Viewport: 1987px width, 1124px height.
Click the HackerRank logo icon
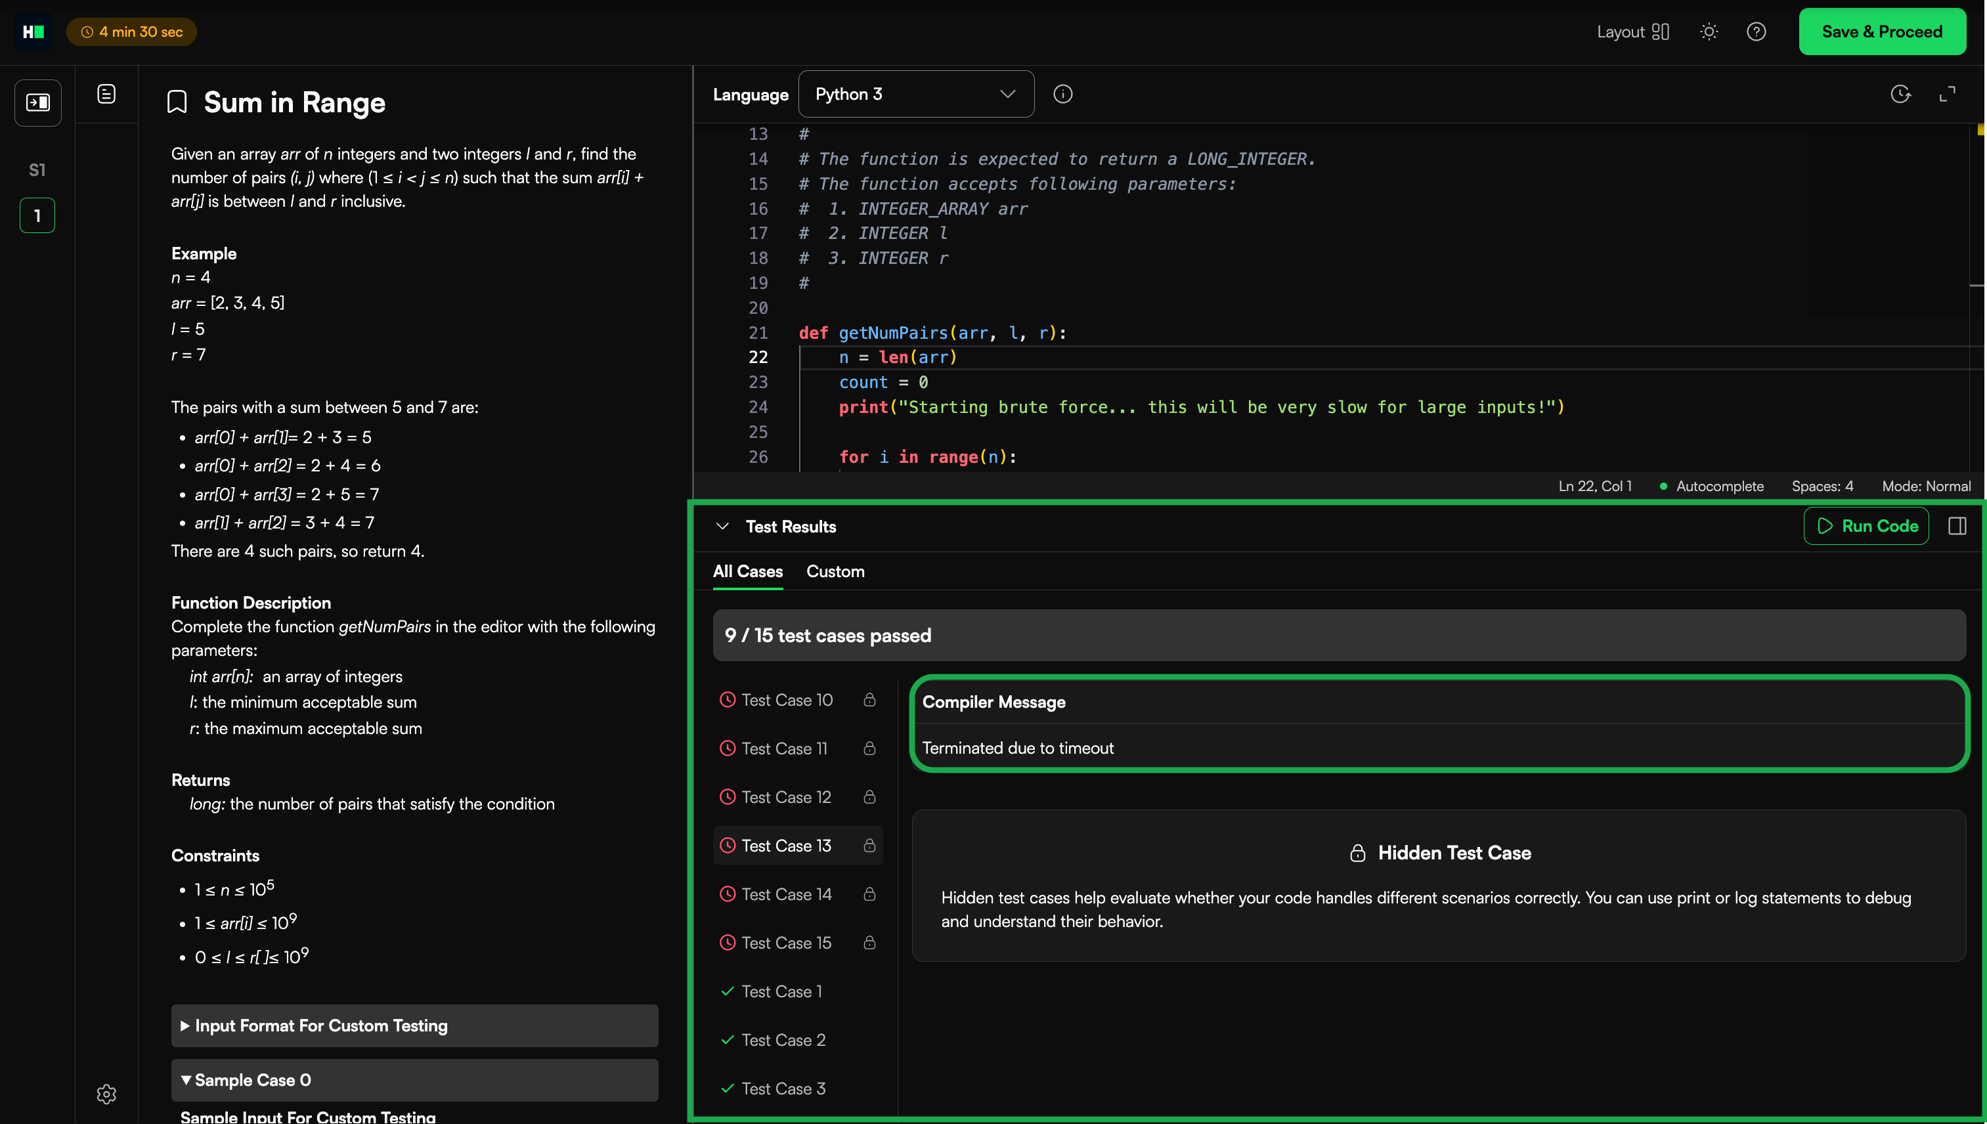click(x=33, y=32)
